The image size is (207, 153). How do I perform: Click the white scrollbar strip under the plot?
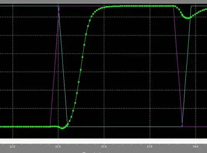click(x=103, y=141)
